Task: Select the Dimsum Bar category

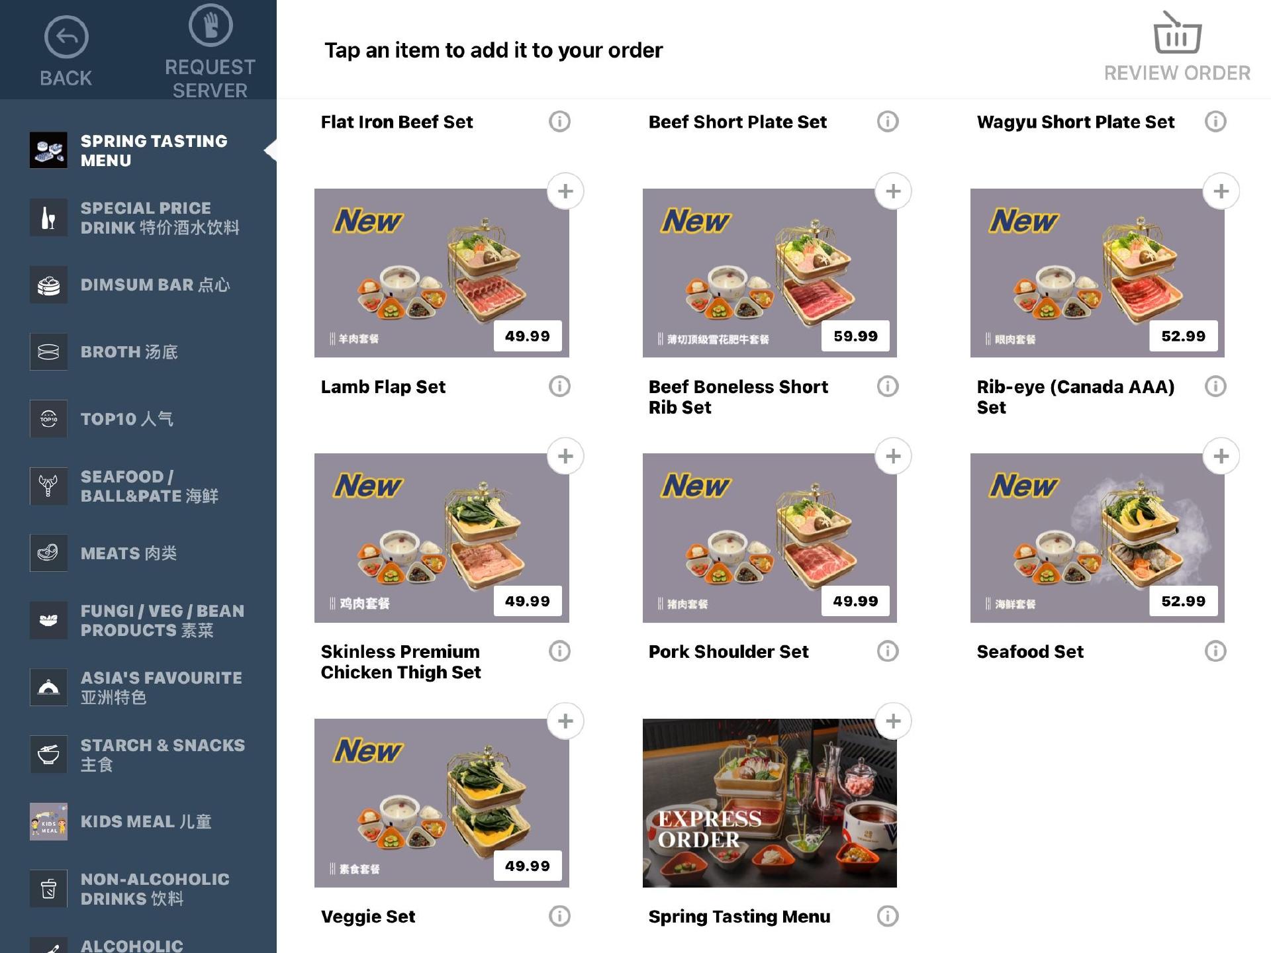Action: pos(138,285)
